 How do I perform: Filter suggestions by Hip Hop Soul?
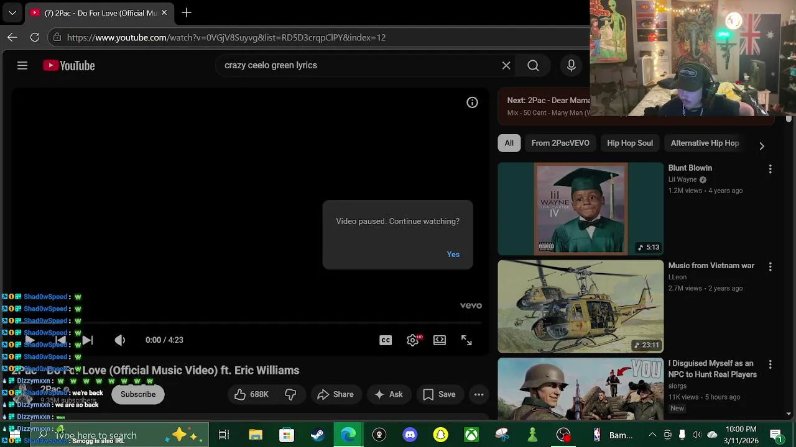630,143
